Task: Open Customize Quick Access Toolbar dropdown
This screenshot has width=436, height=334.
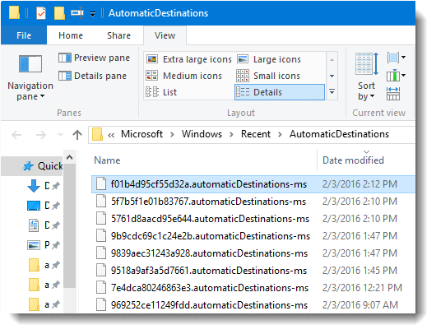Action: coord(93,13)
